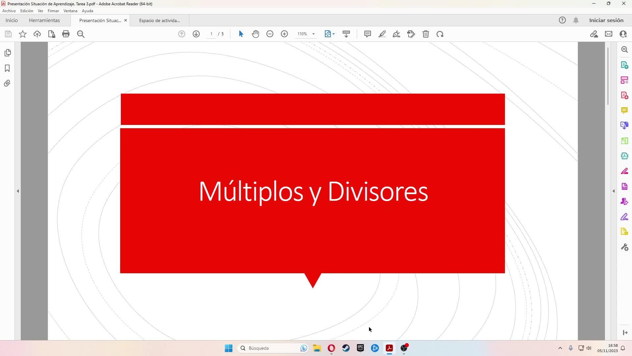The image size is (632, 356).
Task: Click the page number input field
Action: coord(211,34)
